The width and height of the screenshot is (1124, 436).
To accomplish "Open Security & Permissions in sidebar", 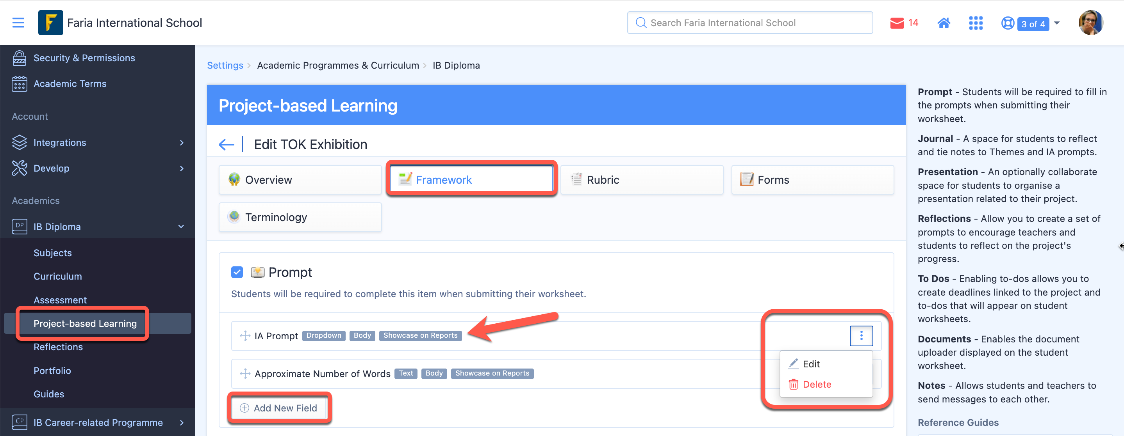I will tap(84, 58).
